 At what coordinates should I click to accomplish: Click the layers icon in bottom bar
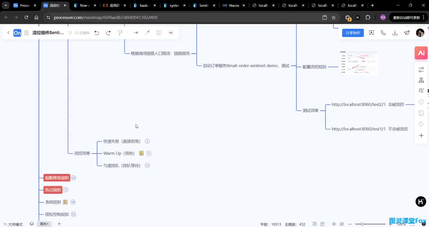(x=32, y=224)
